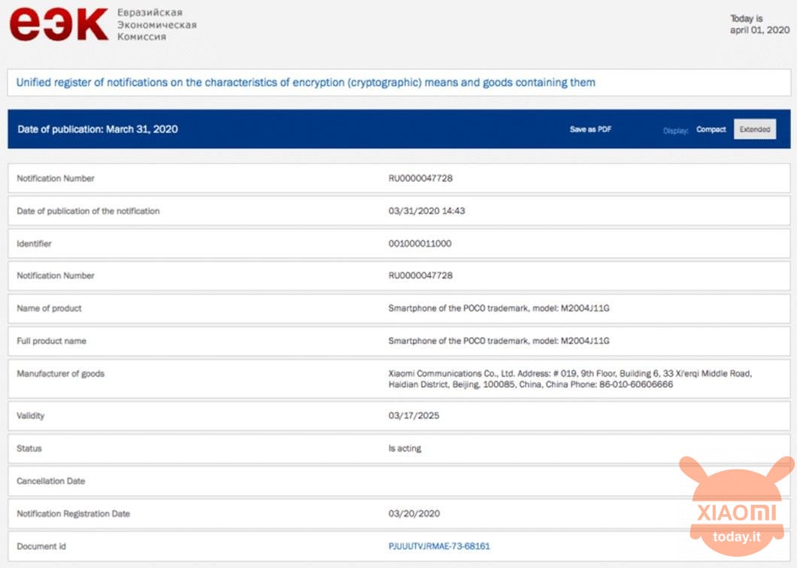Click the first RU0000047728 notification number value

420,178
